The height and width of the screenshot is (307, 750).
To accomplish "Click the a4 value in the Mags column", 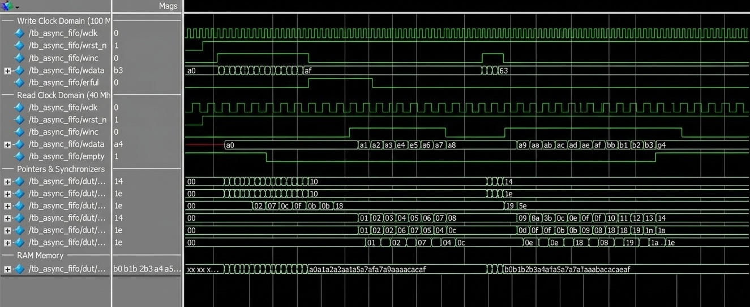I will [x=118, y=144].
